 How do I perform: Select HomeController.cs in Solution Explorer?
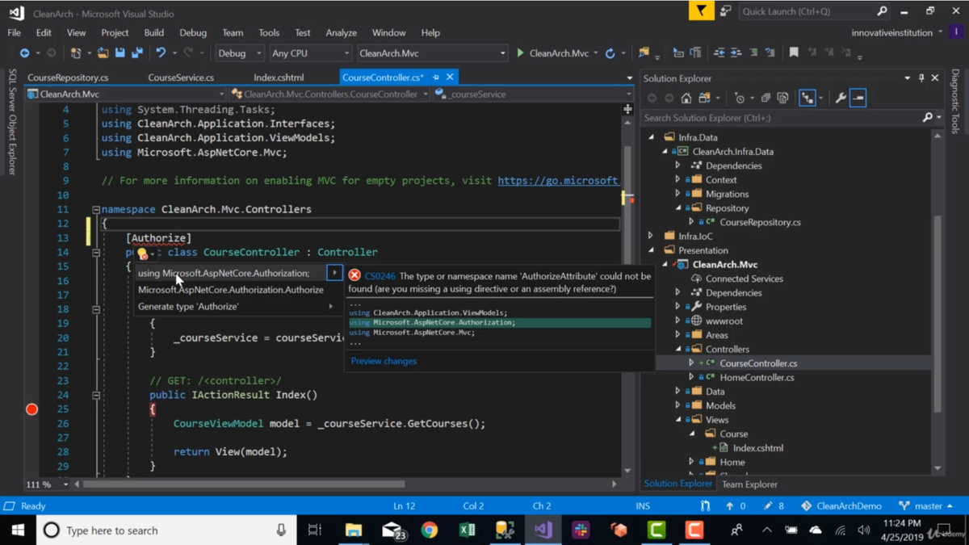coord(756,378)
